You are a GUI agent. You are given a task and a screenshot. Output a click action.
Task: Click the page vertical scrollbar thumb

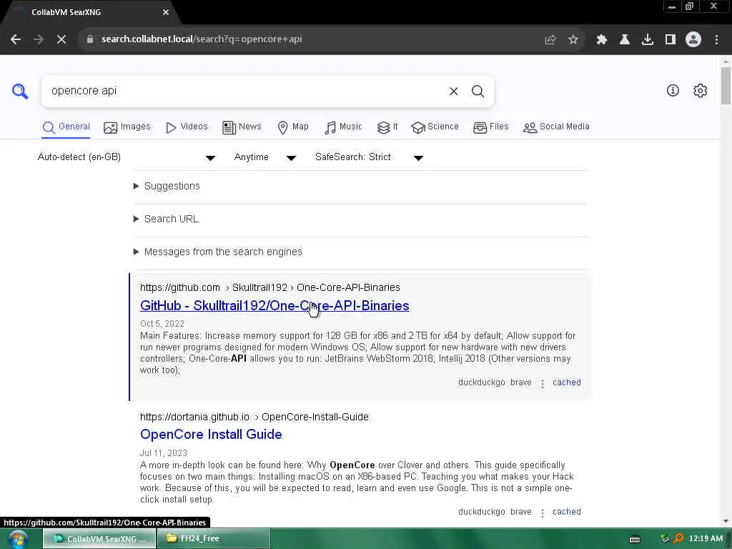726,86
